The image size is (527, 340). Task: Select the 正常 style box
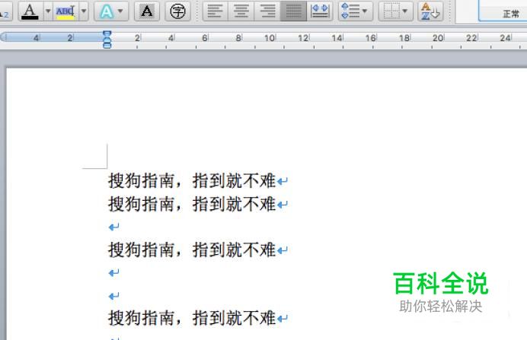[503, 11]
